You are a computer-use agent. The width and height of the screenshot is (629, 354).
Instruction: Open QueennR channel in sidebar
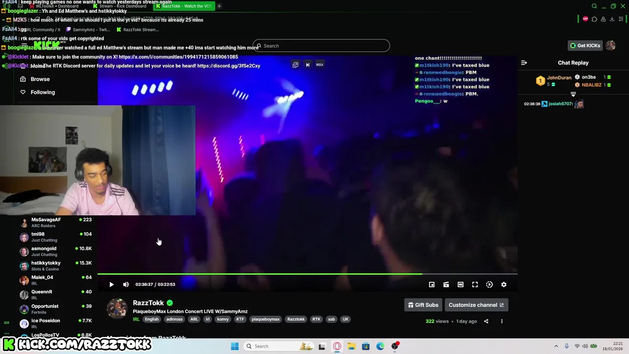(x=56, y=295)
